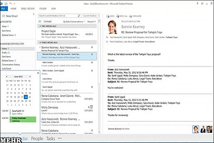Open green Friday 4:00 PM appointment
This screenshot has width=214, height=143.
(x=23, y=119)
